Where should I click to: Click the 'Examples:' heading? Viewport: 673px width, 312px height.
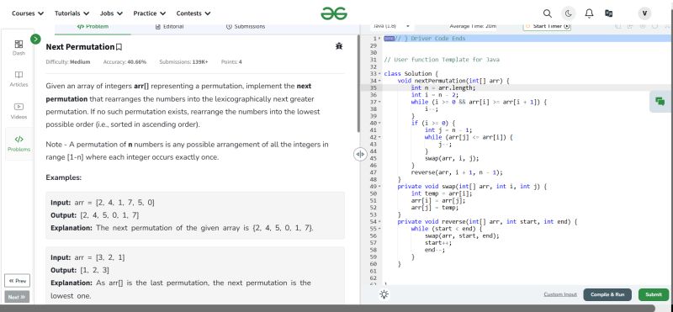pyautogui.click(x=64, y=177)
